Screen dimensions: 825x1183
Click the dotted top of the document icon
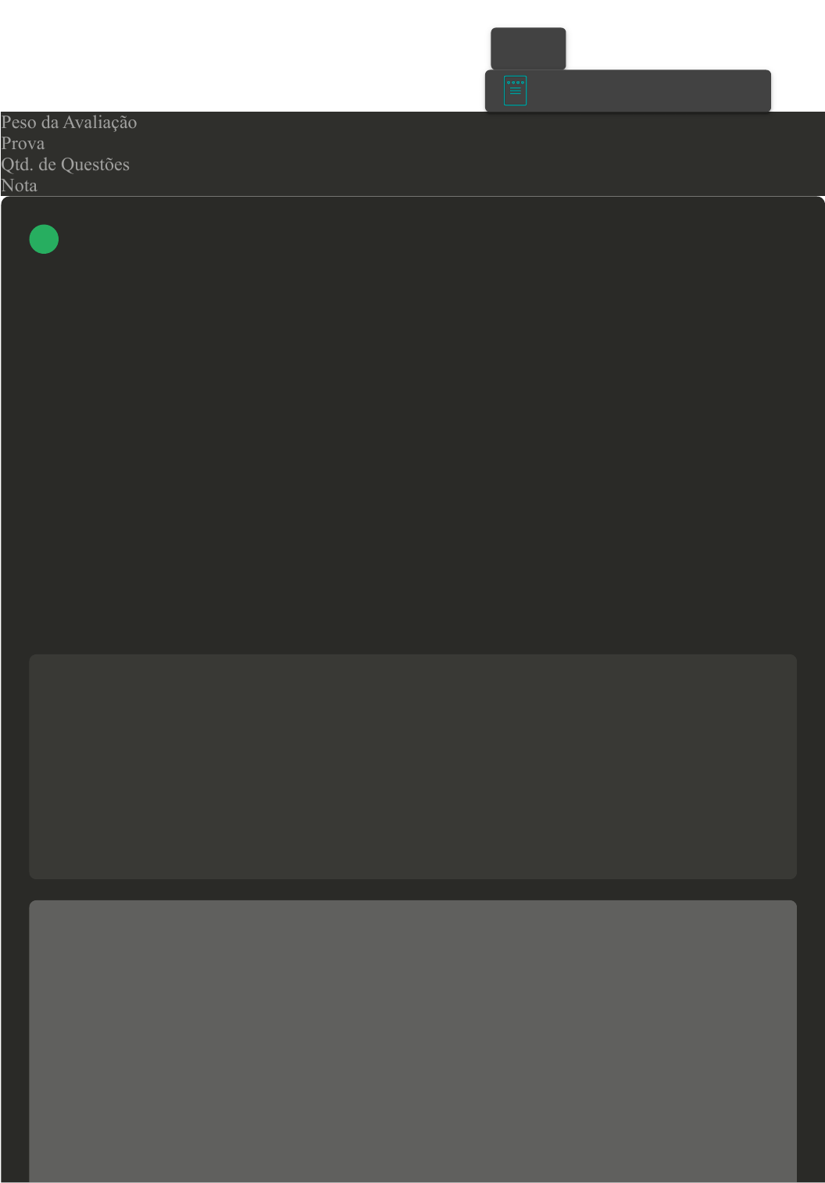515,82
